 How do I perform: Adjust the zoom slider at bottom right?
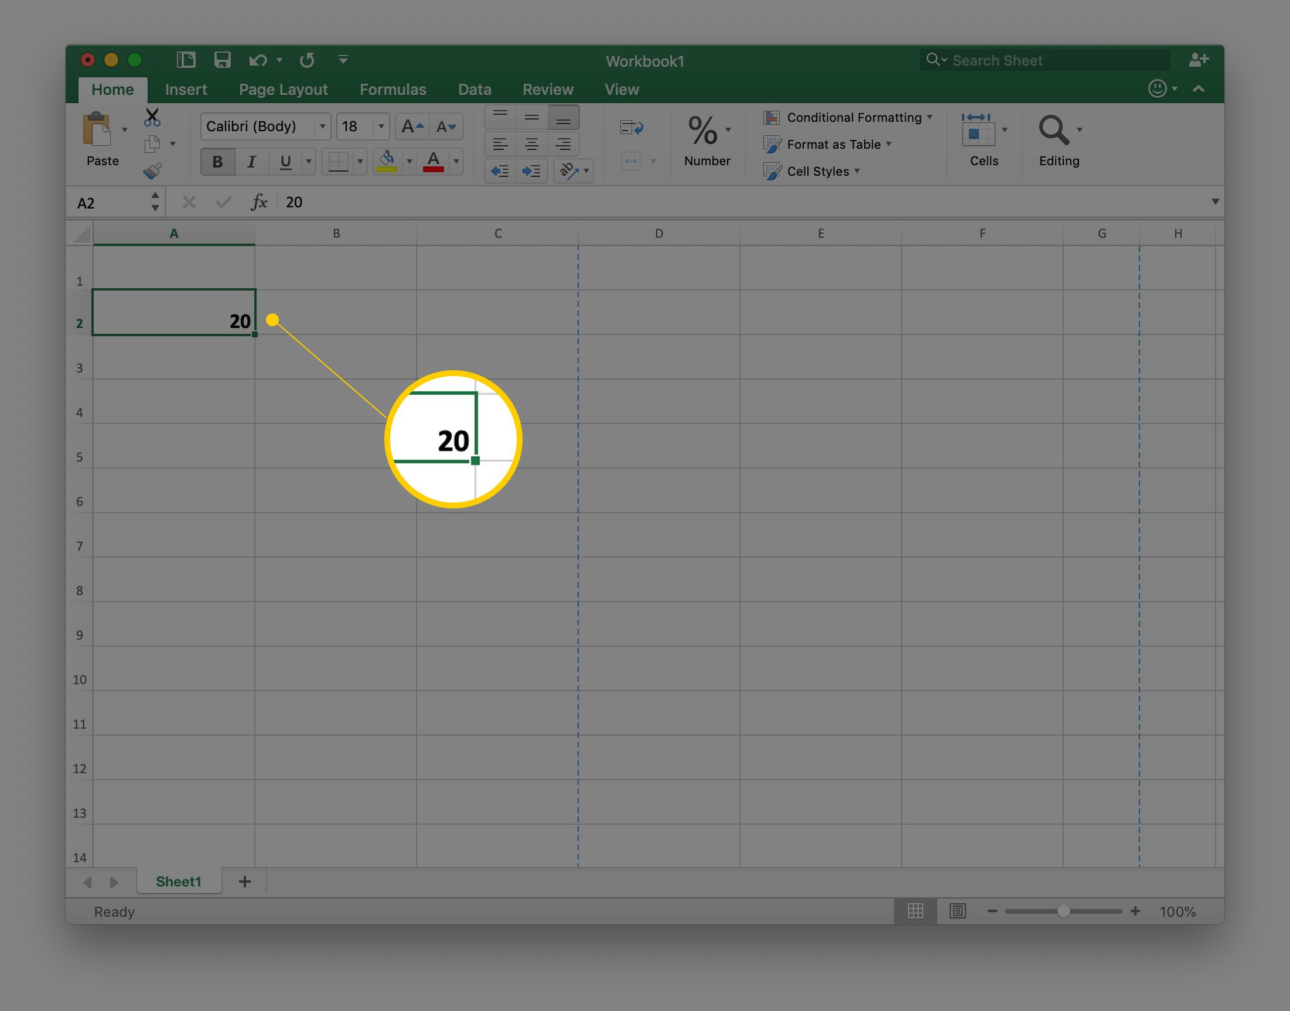(x=1063, y=911)
